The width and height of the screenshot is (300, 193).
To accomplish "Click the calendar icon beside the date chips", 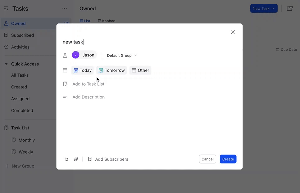I will click(65, 70).
